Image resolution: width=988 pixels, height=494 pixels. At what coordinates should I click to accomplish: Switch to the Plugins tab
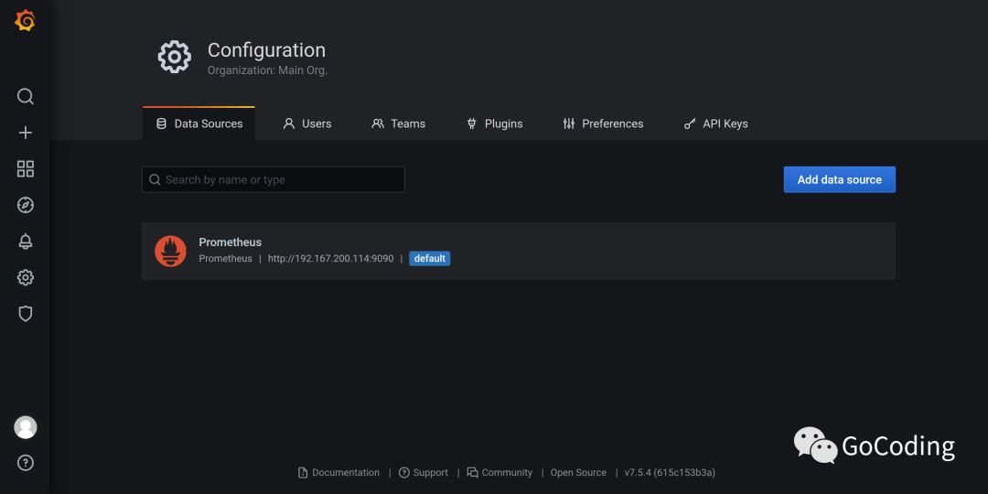coord(495,123)
